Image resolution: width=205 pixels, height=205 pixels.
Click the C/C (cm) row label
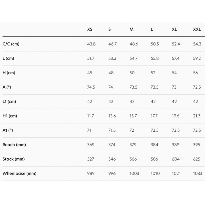pyautogui.click(x=11, y=44)
